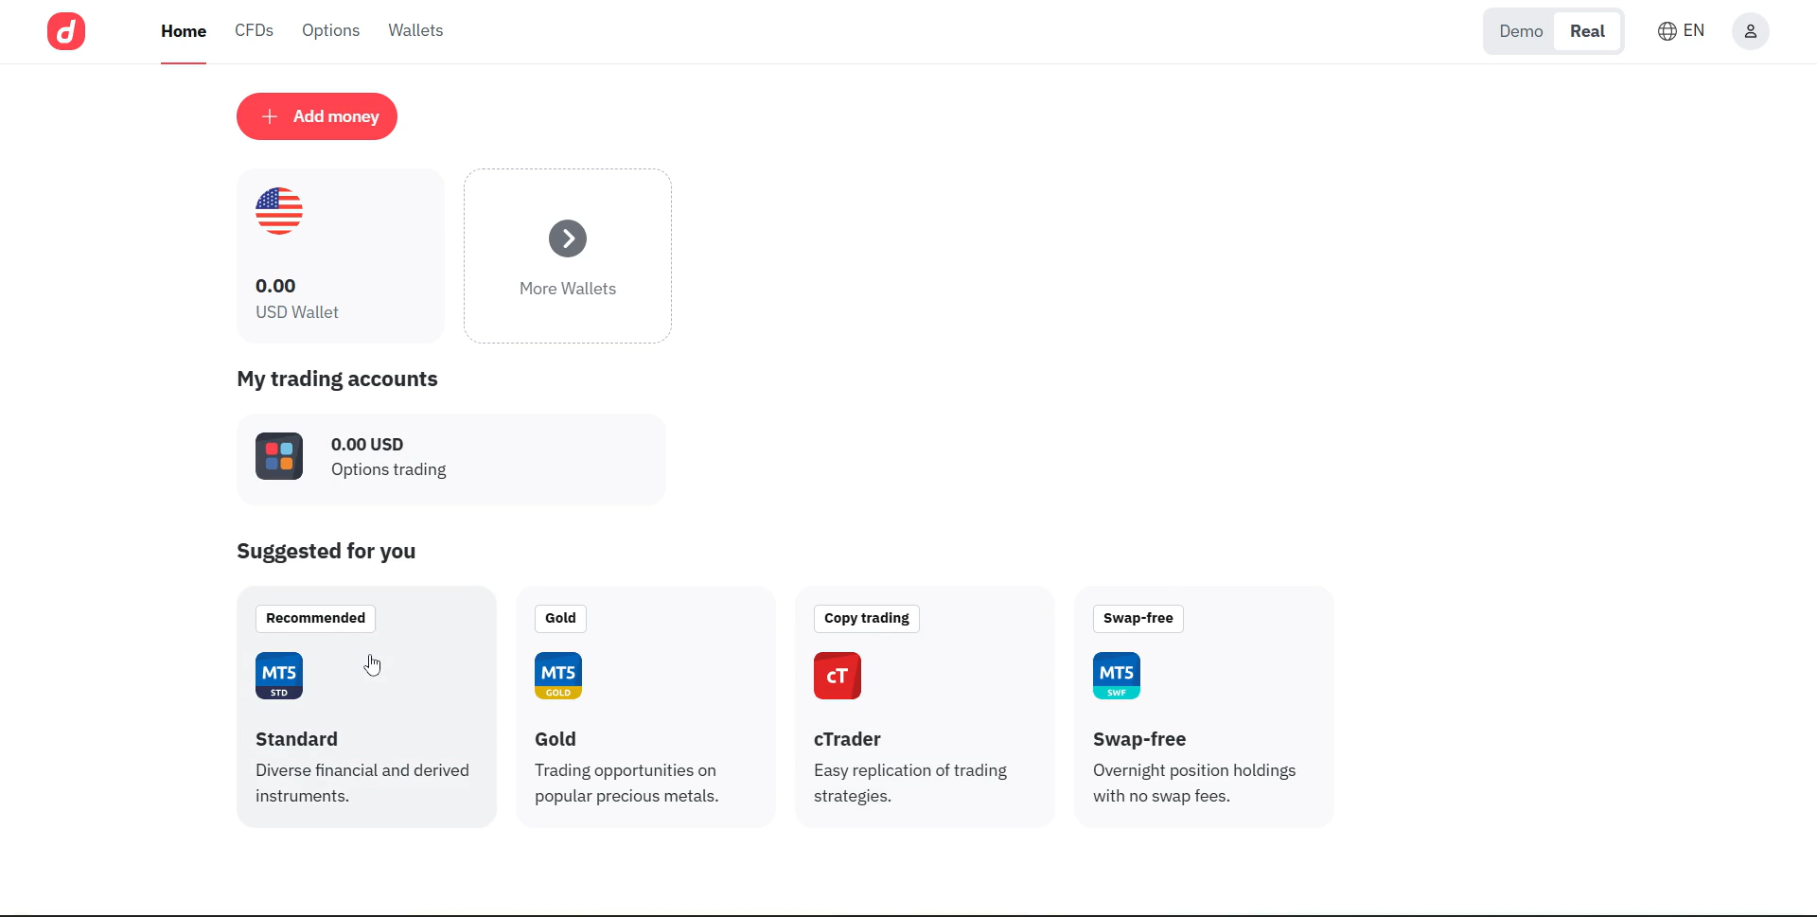Select the MT5 Standard icon
The image size is (1817, 917).
pyautogui.click(x=279, y=676)
